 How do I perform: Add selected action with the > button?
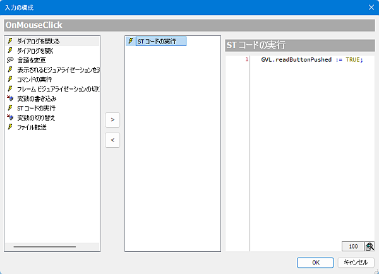pos(112,119)
